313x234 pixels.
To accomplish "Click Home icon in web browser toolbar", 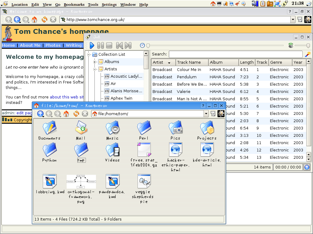I will click(x=35, y=19).
